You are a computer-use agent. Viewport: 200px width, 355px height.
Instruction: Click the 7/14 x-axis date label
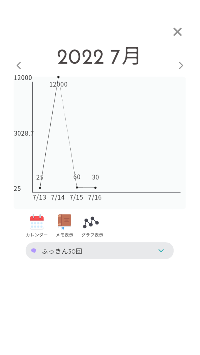pyautogui.click(x=58, y=197)
